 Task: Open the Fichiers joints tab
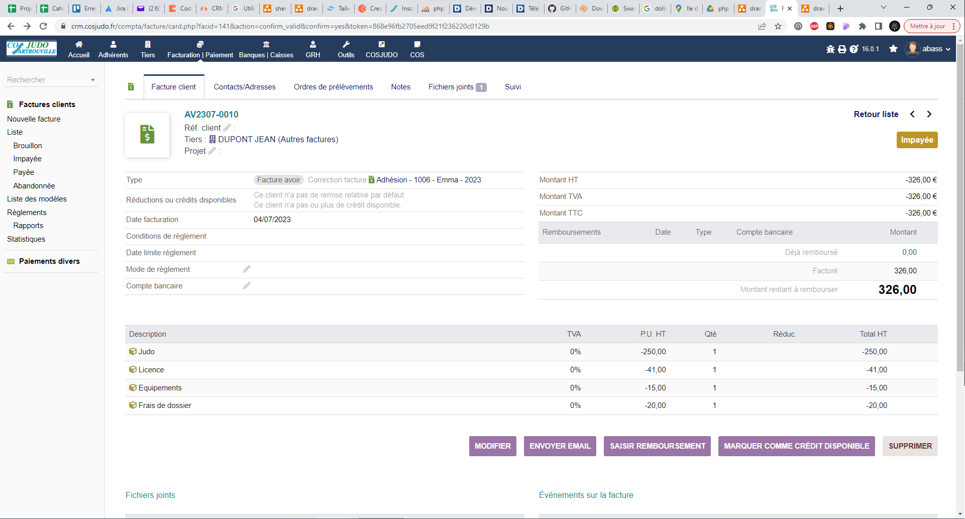457,87
